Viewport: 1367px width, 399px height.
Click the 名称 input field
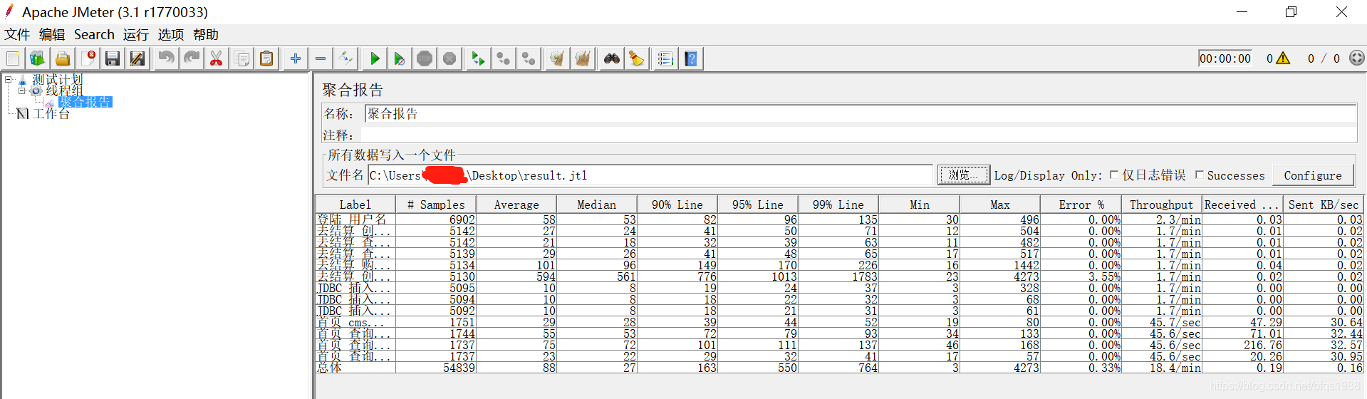(860, 113)
